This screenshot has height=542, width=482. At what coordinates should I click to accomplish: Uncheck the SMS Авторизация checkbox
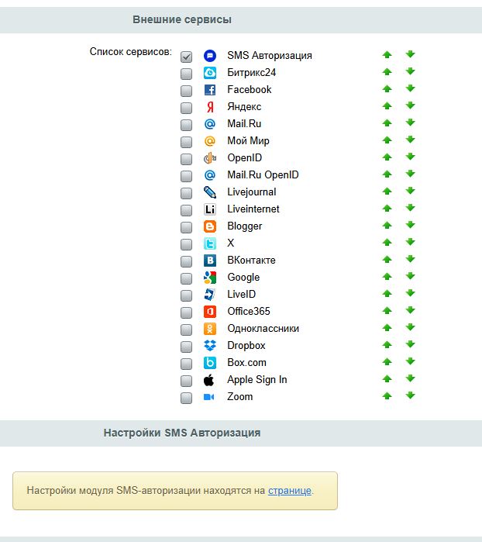tap(186, 57)
